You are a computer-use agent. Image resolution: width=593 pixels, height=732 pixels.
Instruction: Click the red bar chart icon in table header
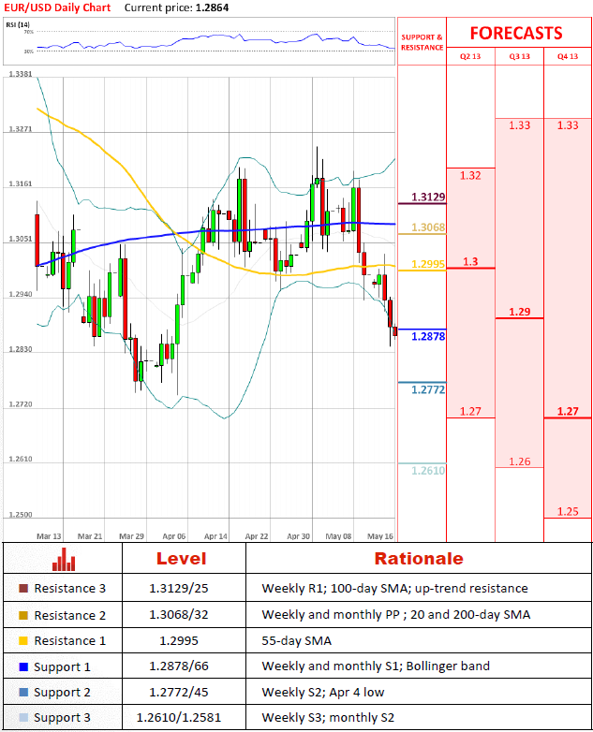[x=64, y=559]
